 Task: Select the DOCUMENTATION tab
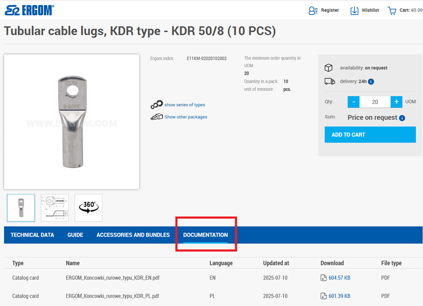205,235
